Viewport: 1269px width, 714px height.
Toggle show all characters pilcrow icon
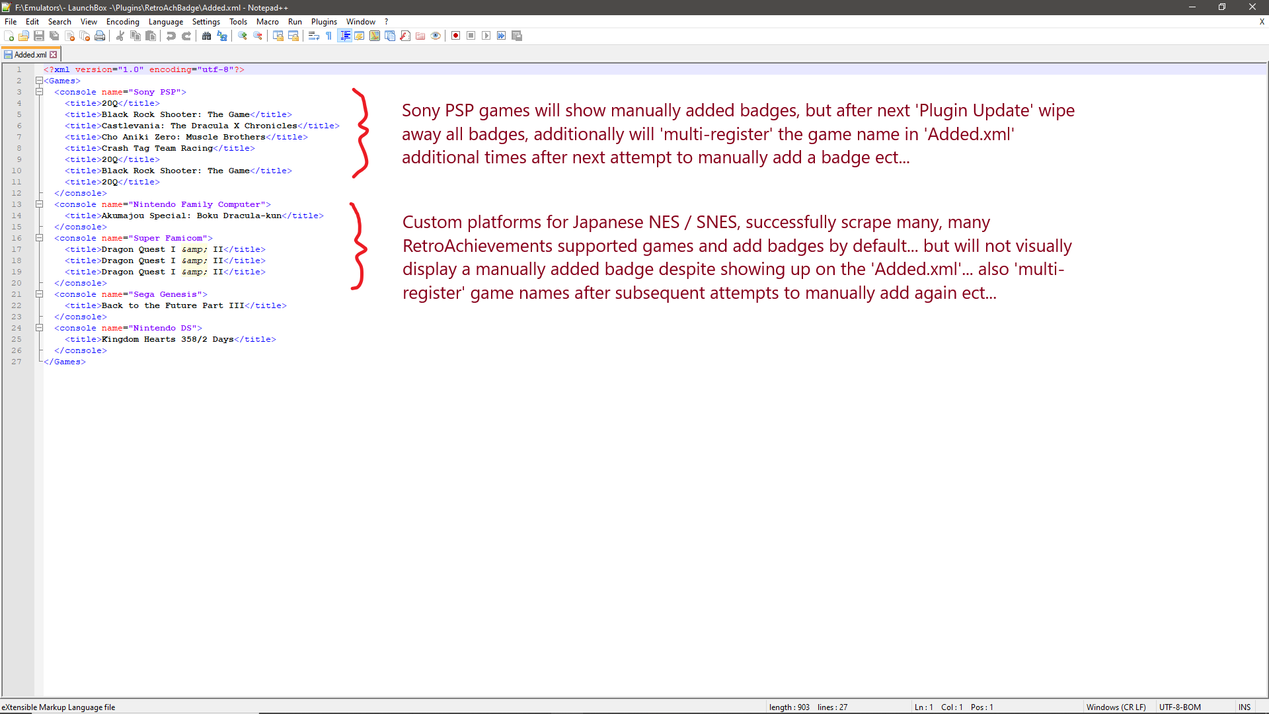pyautogui.click(x=329, y=36)
